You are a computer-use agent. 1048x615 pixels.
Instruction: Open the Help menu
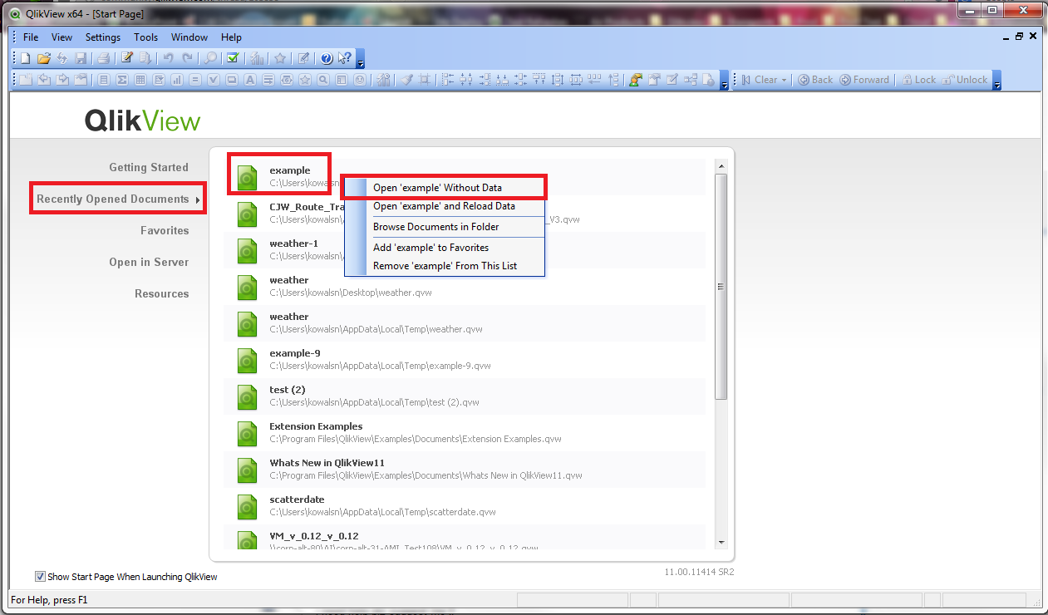click(x=231, y=37)
